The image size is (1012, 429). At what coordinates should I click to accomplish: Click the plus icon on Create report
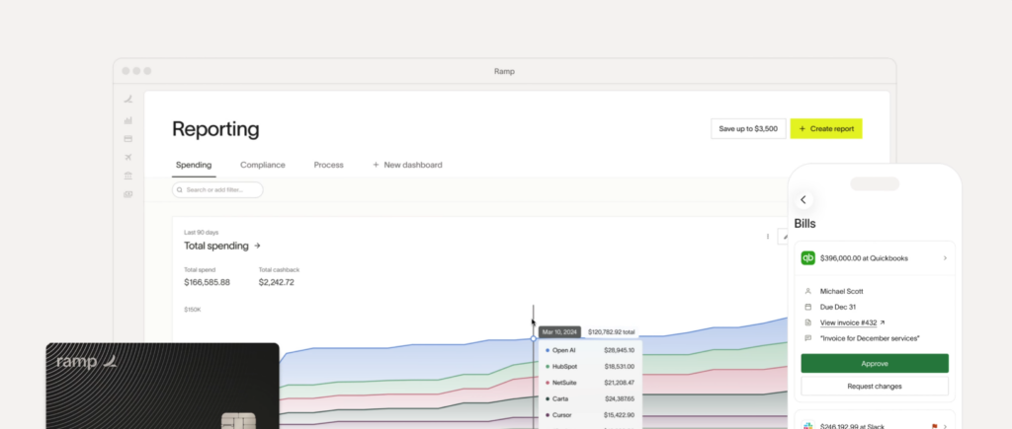click(x=802, y=129)
